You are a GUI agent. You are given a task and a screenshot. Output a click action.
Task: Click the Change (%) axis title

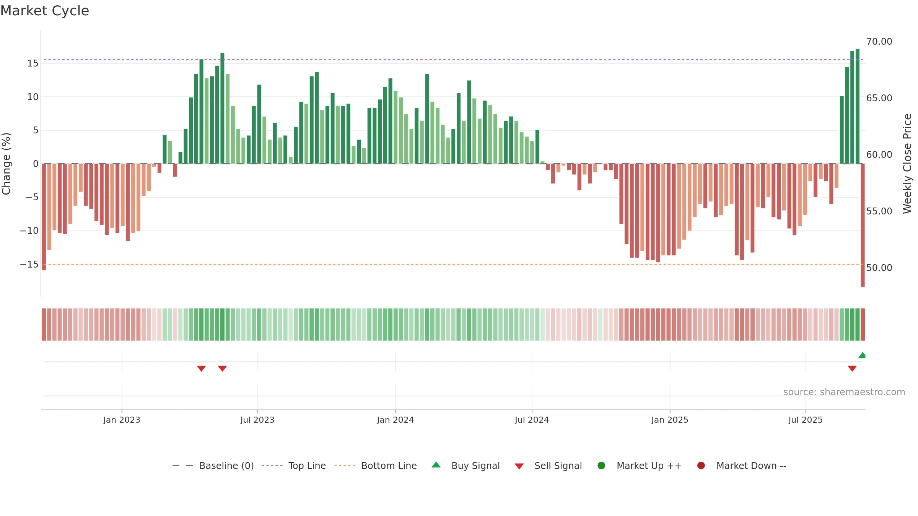click(x=6, y=164)
